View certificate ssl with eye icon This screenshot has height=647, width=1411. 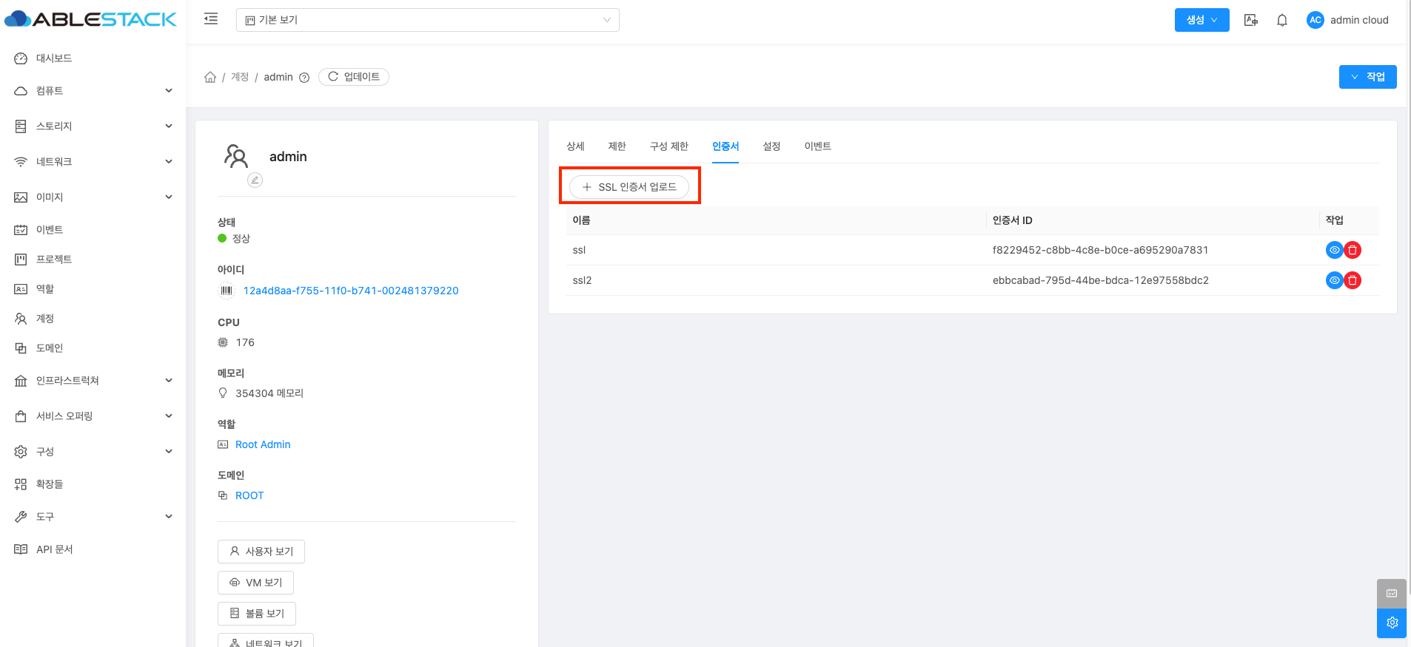tap(1334, 250)
